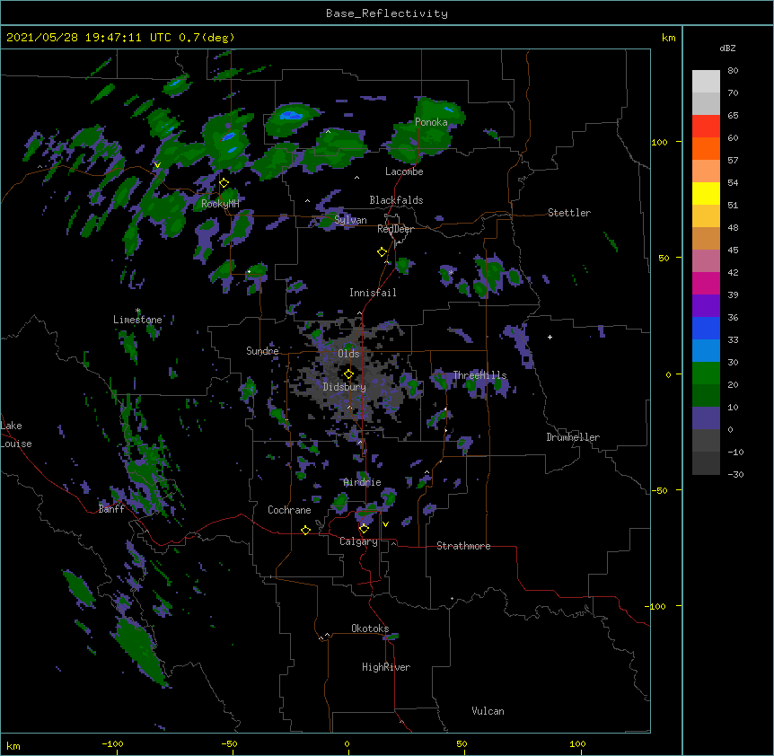Click the ThreeHills city label

tap(479, 375)
